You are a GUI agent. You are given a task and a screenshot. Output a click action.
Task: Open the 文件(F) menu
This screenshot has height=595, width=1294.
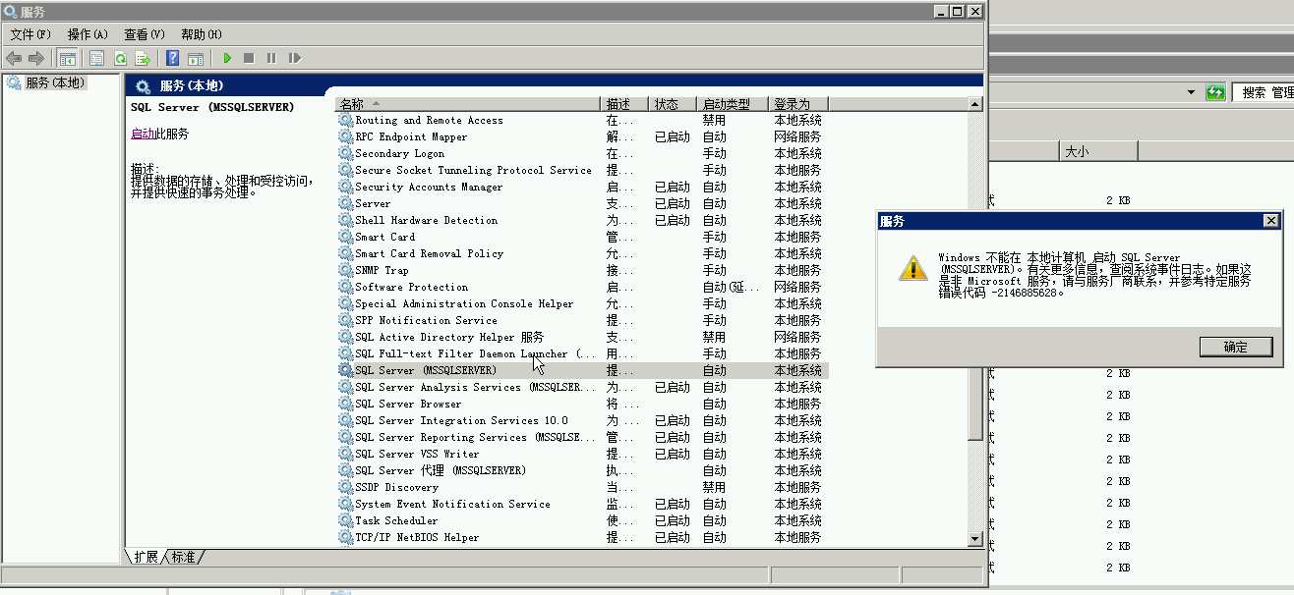(29, 34)
